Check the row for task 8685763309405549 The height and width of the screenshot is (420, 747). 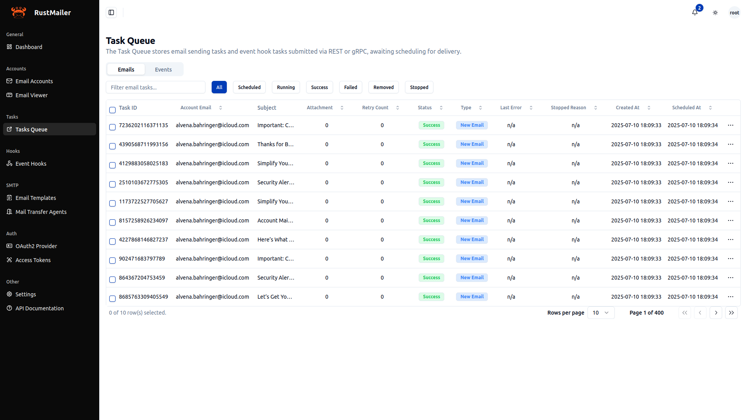coord(112,299)
